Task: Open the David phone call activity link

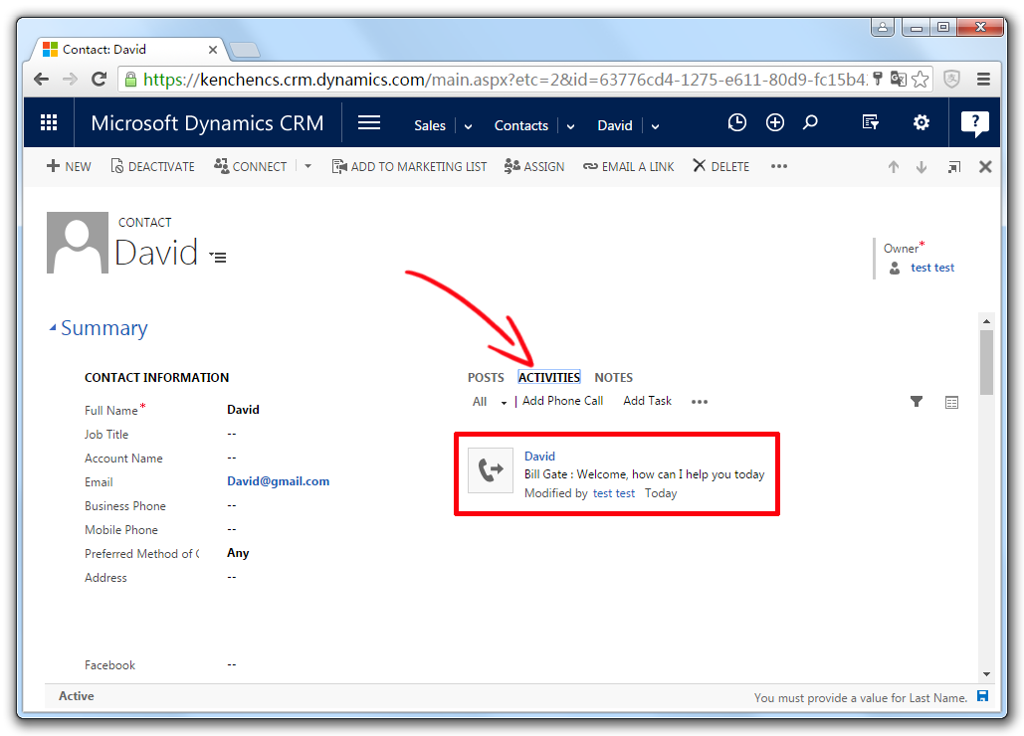Action: coord(539,457)
